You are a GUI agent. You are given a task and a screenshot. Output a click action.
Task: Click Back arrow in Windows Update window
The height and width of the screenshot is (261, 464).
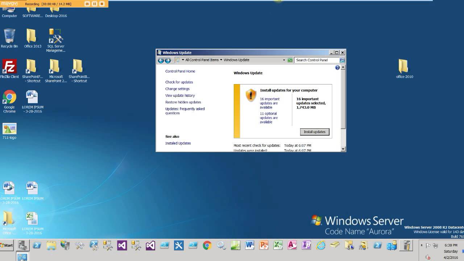point(161,60)
